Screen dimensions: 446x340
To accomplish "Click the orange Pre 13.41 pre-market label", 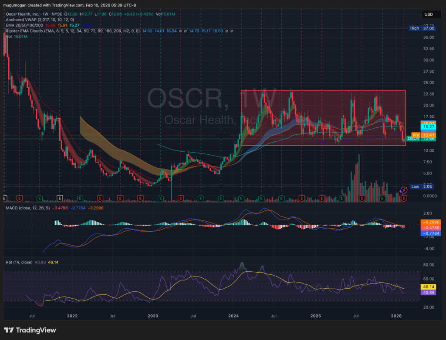I will (x=420, y=135).
